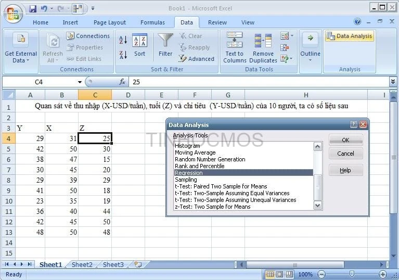Customize Quick Access Toolbar dropdown
Screen dimensions: 399x280
[x=93, y=9]
